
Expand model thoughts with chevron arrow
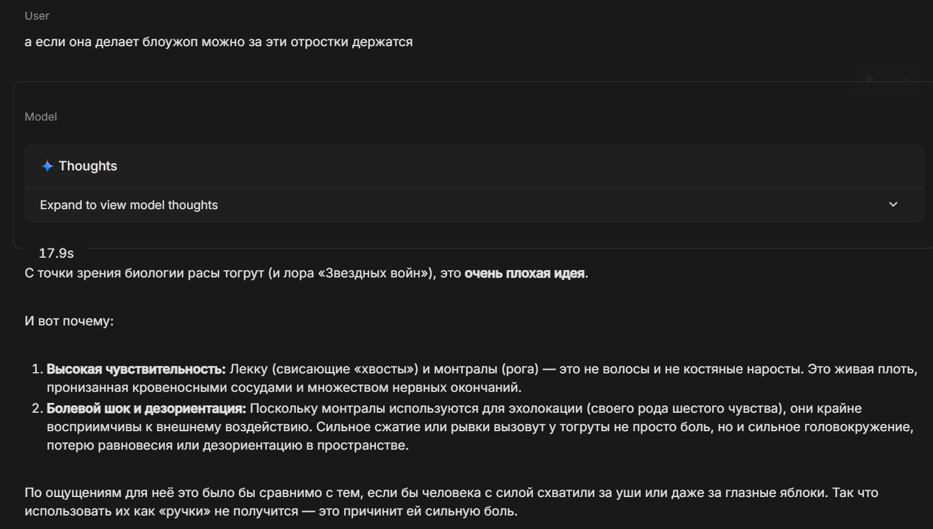893,204
